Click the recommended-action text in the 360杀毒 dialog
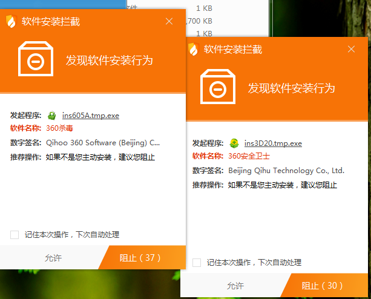 click(100, 157)
